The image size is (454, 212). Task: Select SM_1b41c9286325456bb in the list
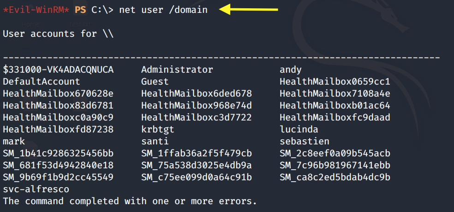58,153
